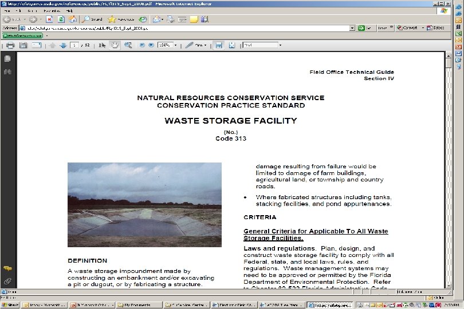Viewport: 464px width, 309px height.
Task: Open Favorites star button
Action: 121,19
